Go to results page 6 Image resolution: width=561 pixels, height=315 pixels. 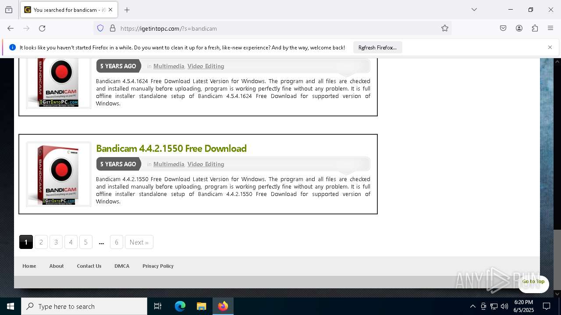click(x=116, y=242)
